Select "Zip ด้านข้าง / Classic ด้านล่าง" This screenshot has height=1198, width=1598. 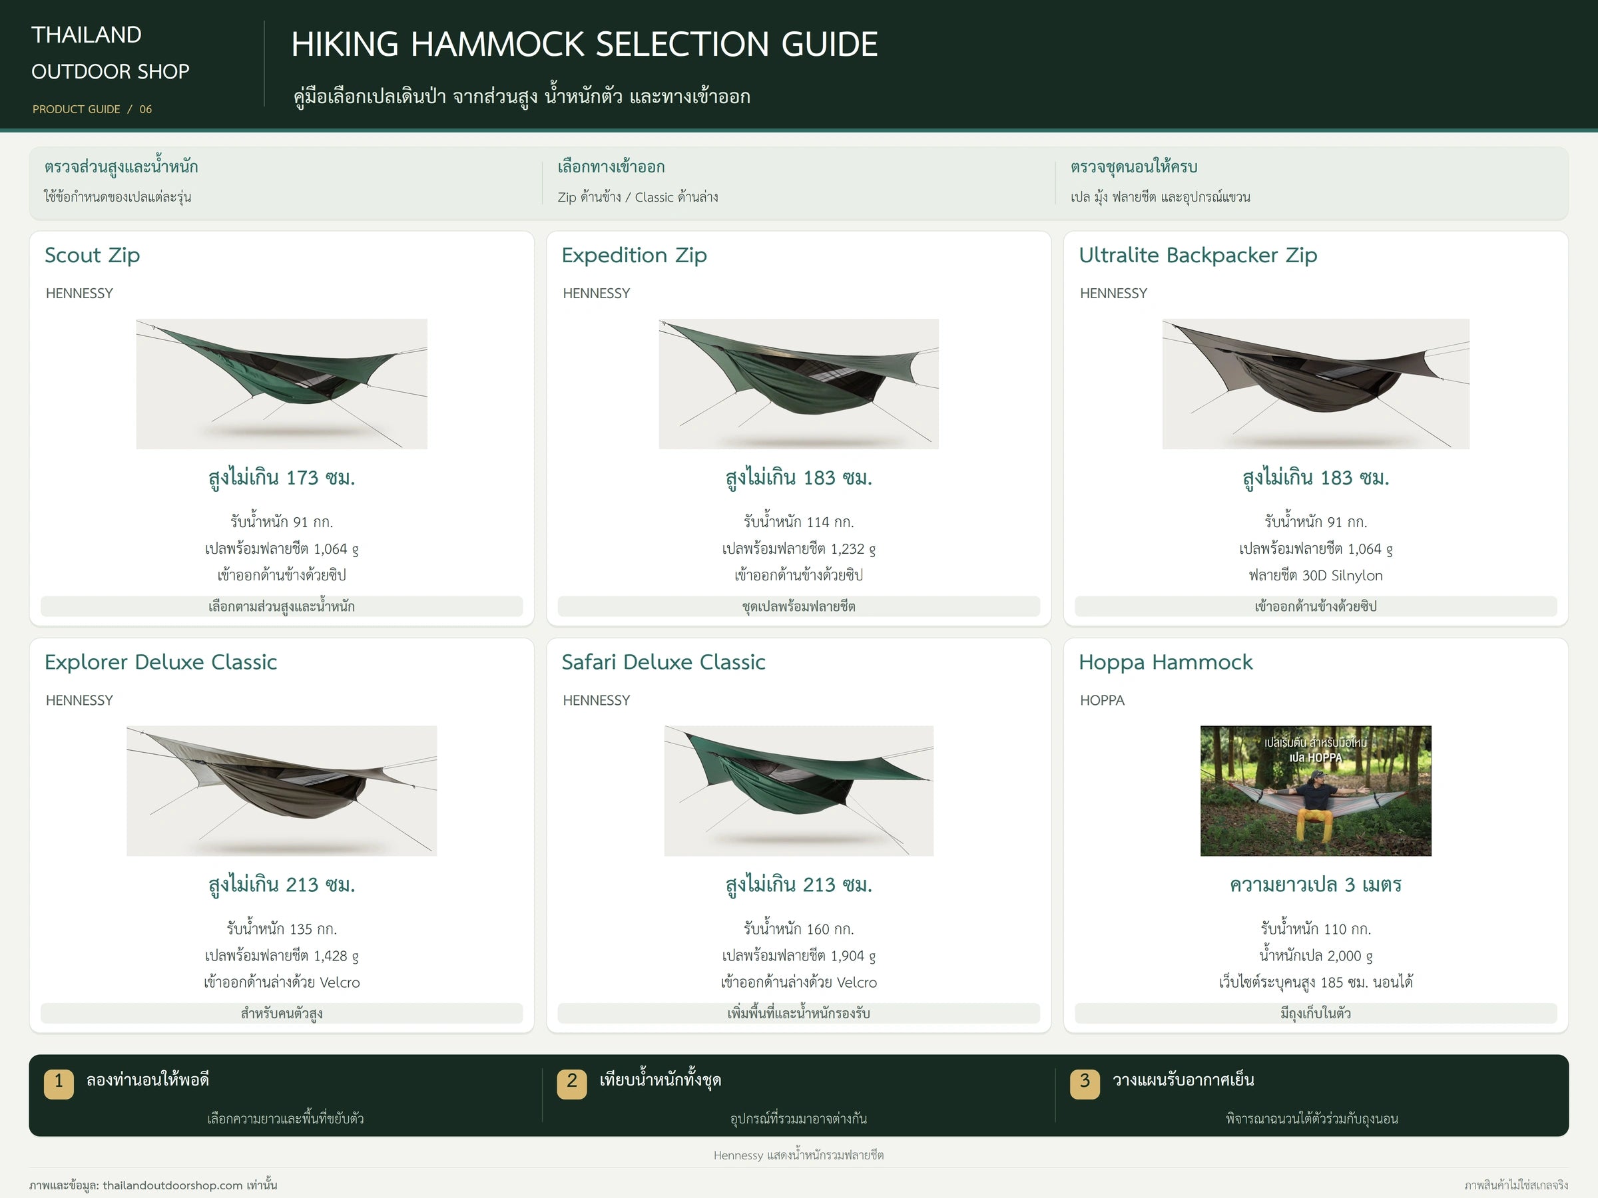tap(638, 197)
